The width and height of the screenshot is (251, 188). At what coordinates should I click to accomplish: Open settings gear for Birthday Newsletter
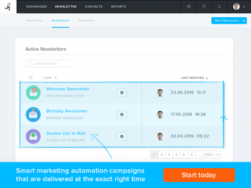(x=122, y=114)
